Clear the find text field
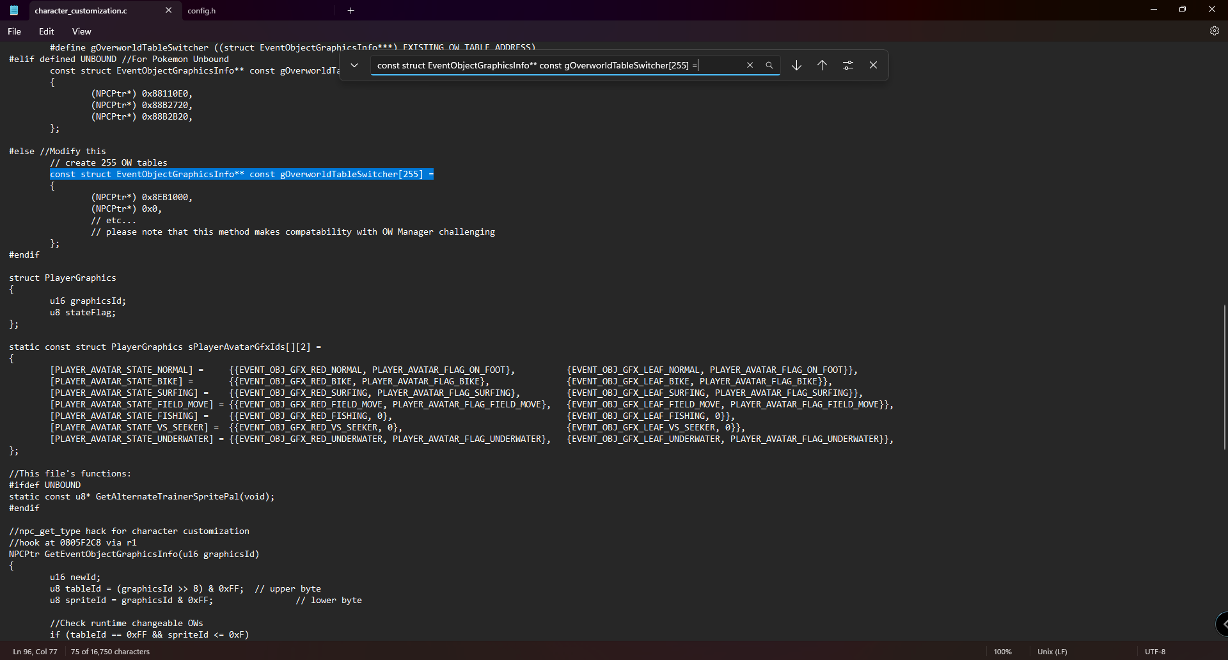 pyautogui.click(x=750, y=65)
